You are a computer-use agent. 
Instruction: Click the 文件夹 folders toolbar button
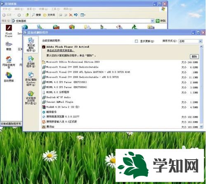pyautogui.click(x=49, y=15)
